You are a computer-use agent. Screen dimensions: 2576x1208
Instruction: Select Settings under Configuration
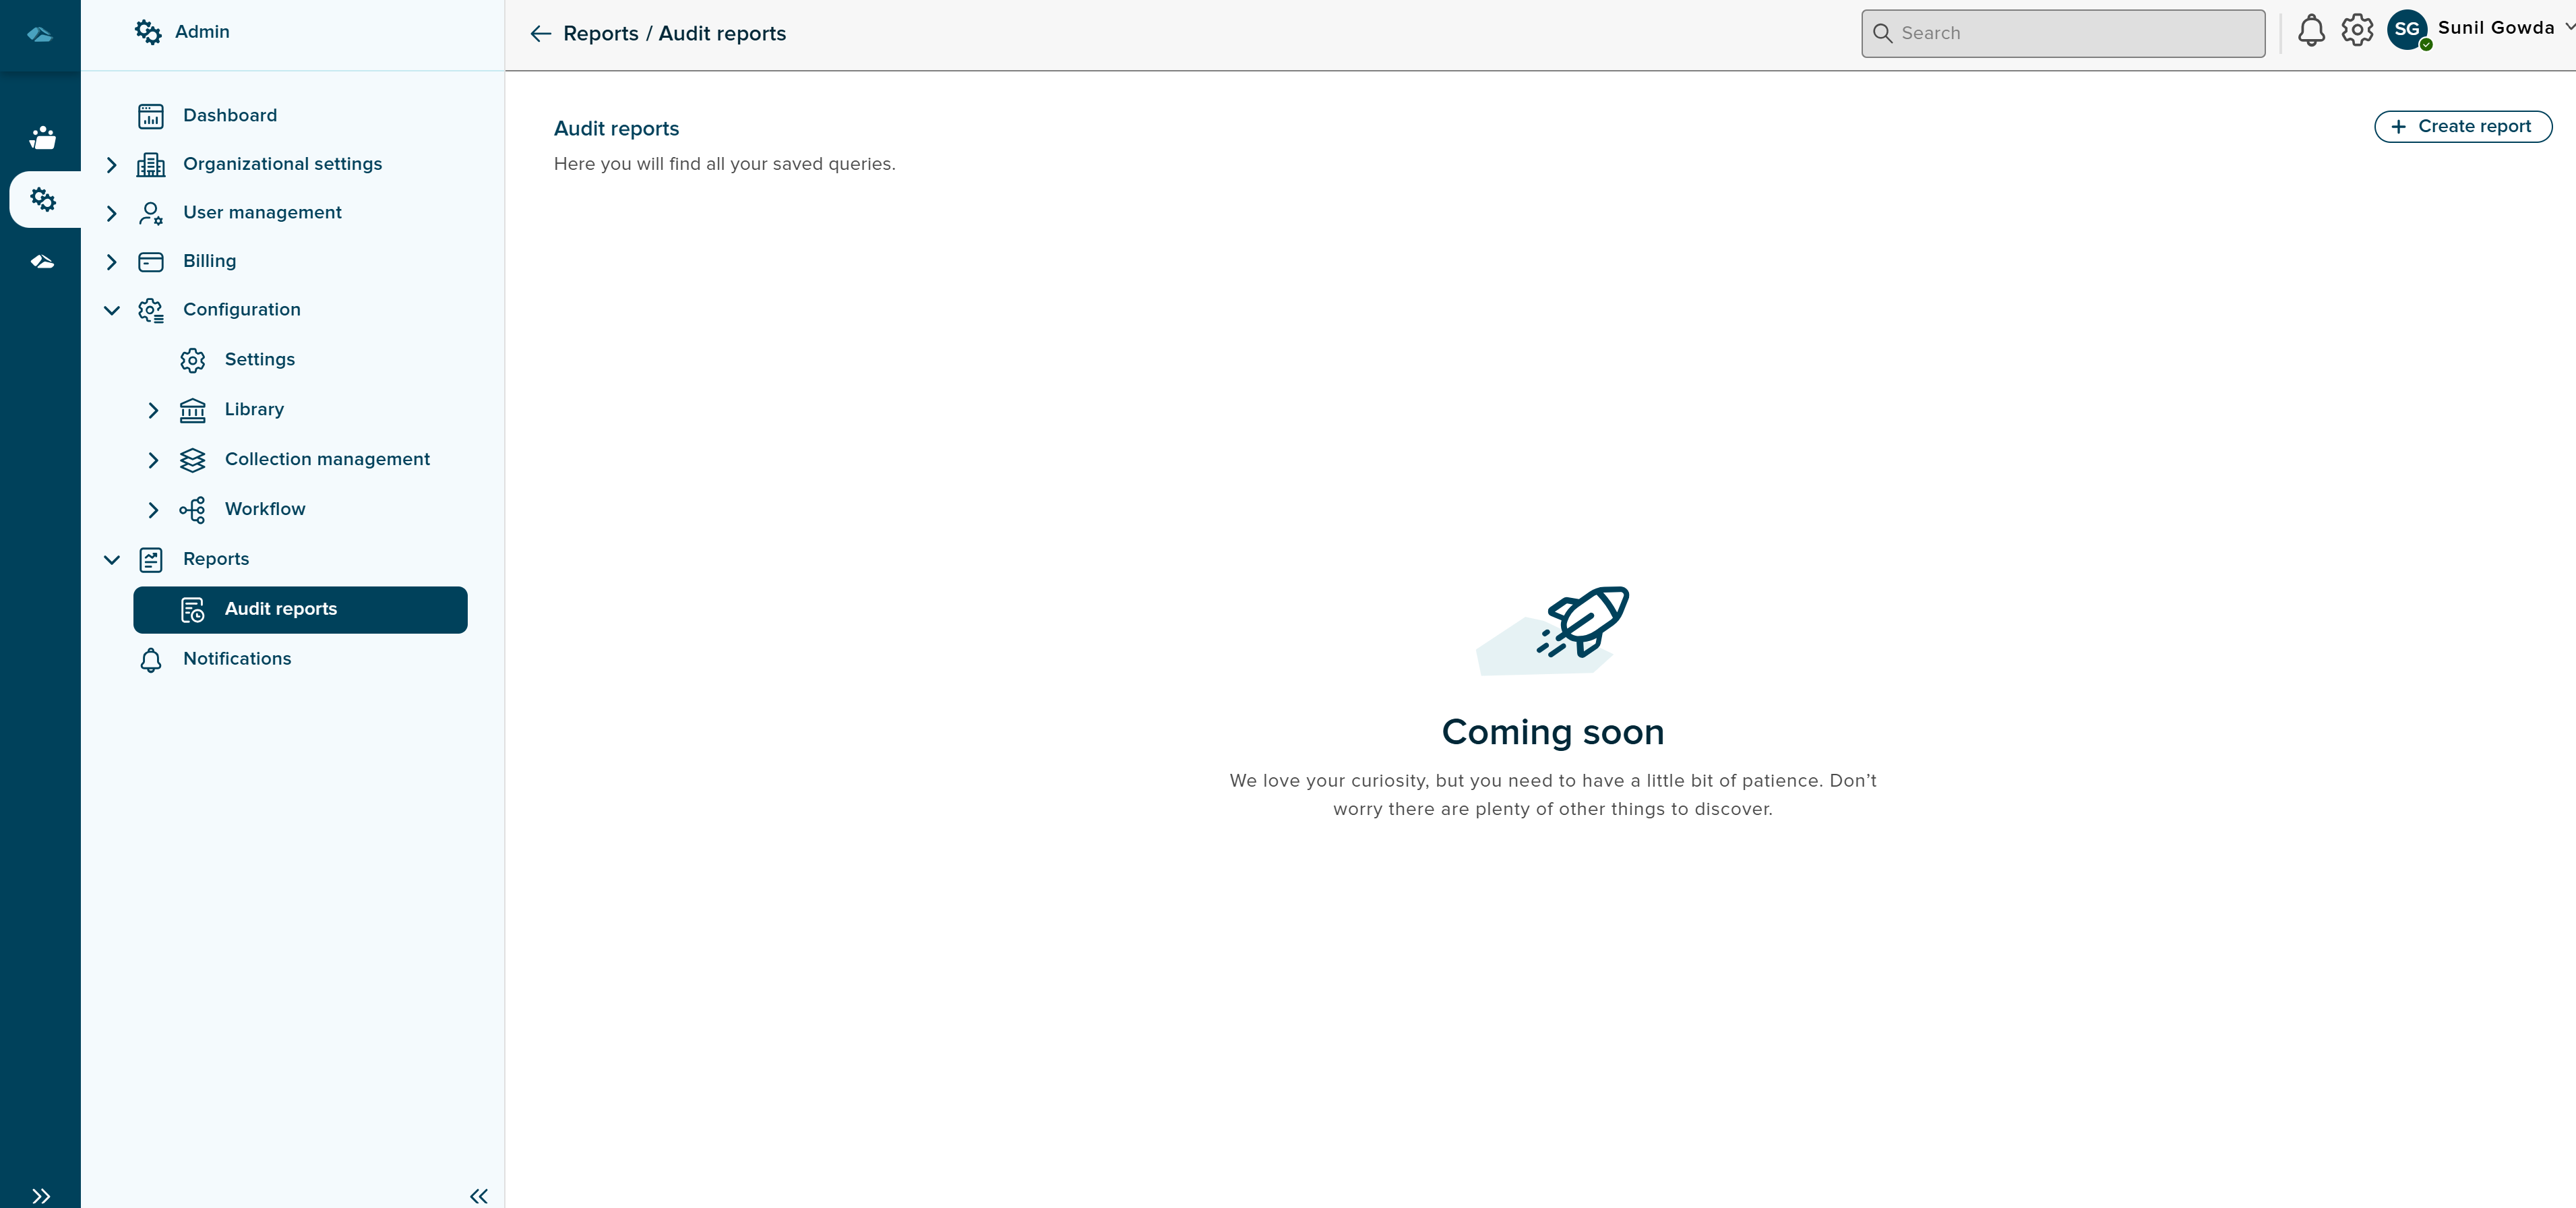tap(259, 360)
